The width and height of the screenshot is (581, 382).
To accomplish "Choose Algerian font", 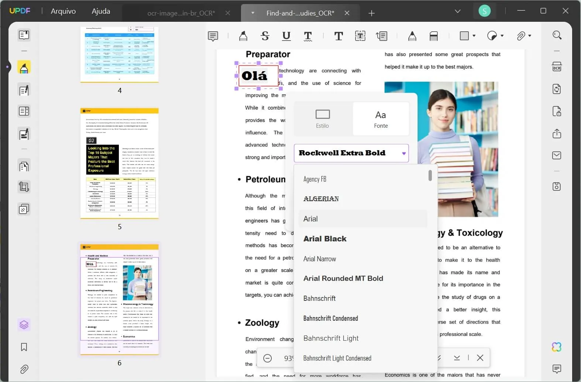I will click(363, 199).
